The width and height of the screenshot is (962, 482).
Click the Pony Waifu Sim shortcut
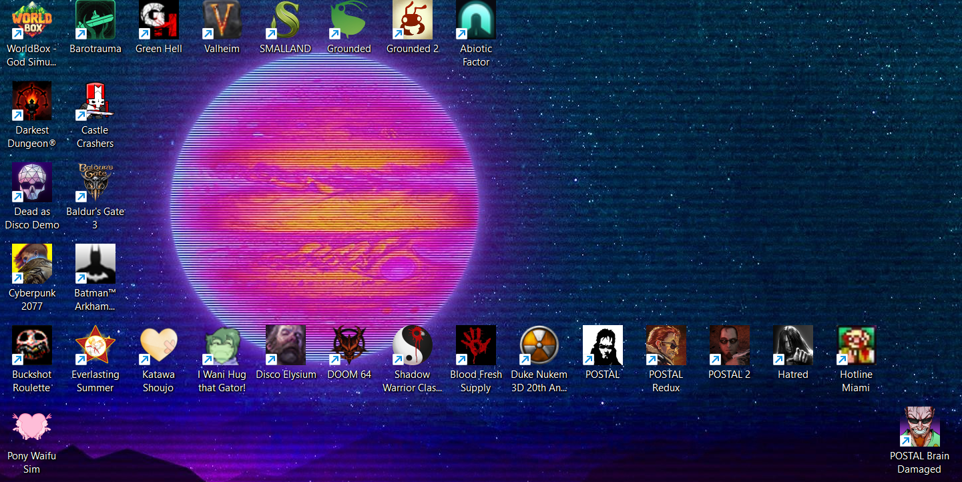32,427
